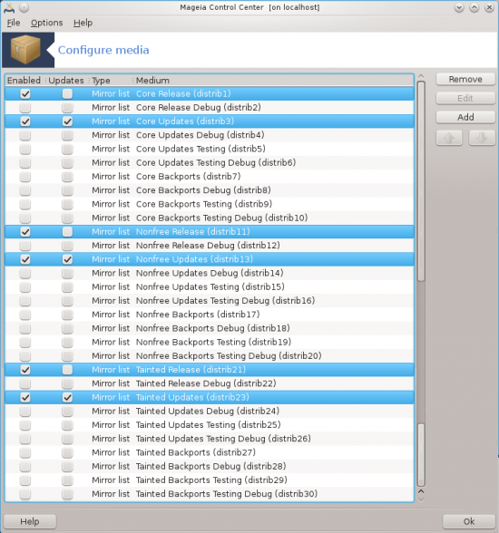Enable the Tainted Backports (distrib27) checkbox

25,453
